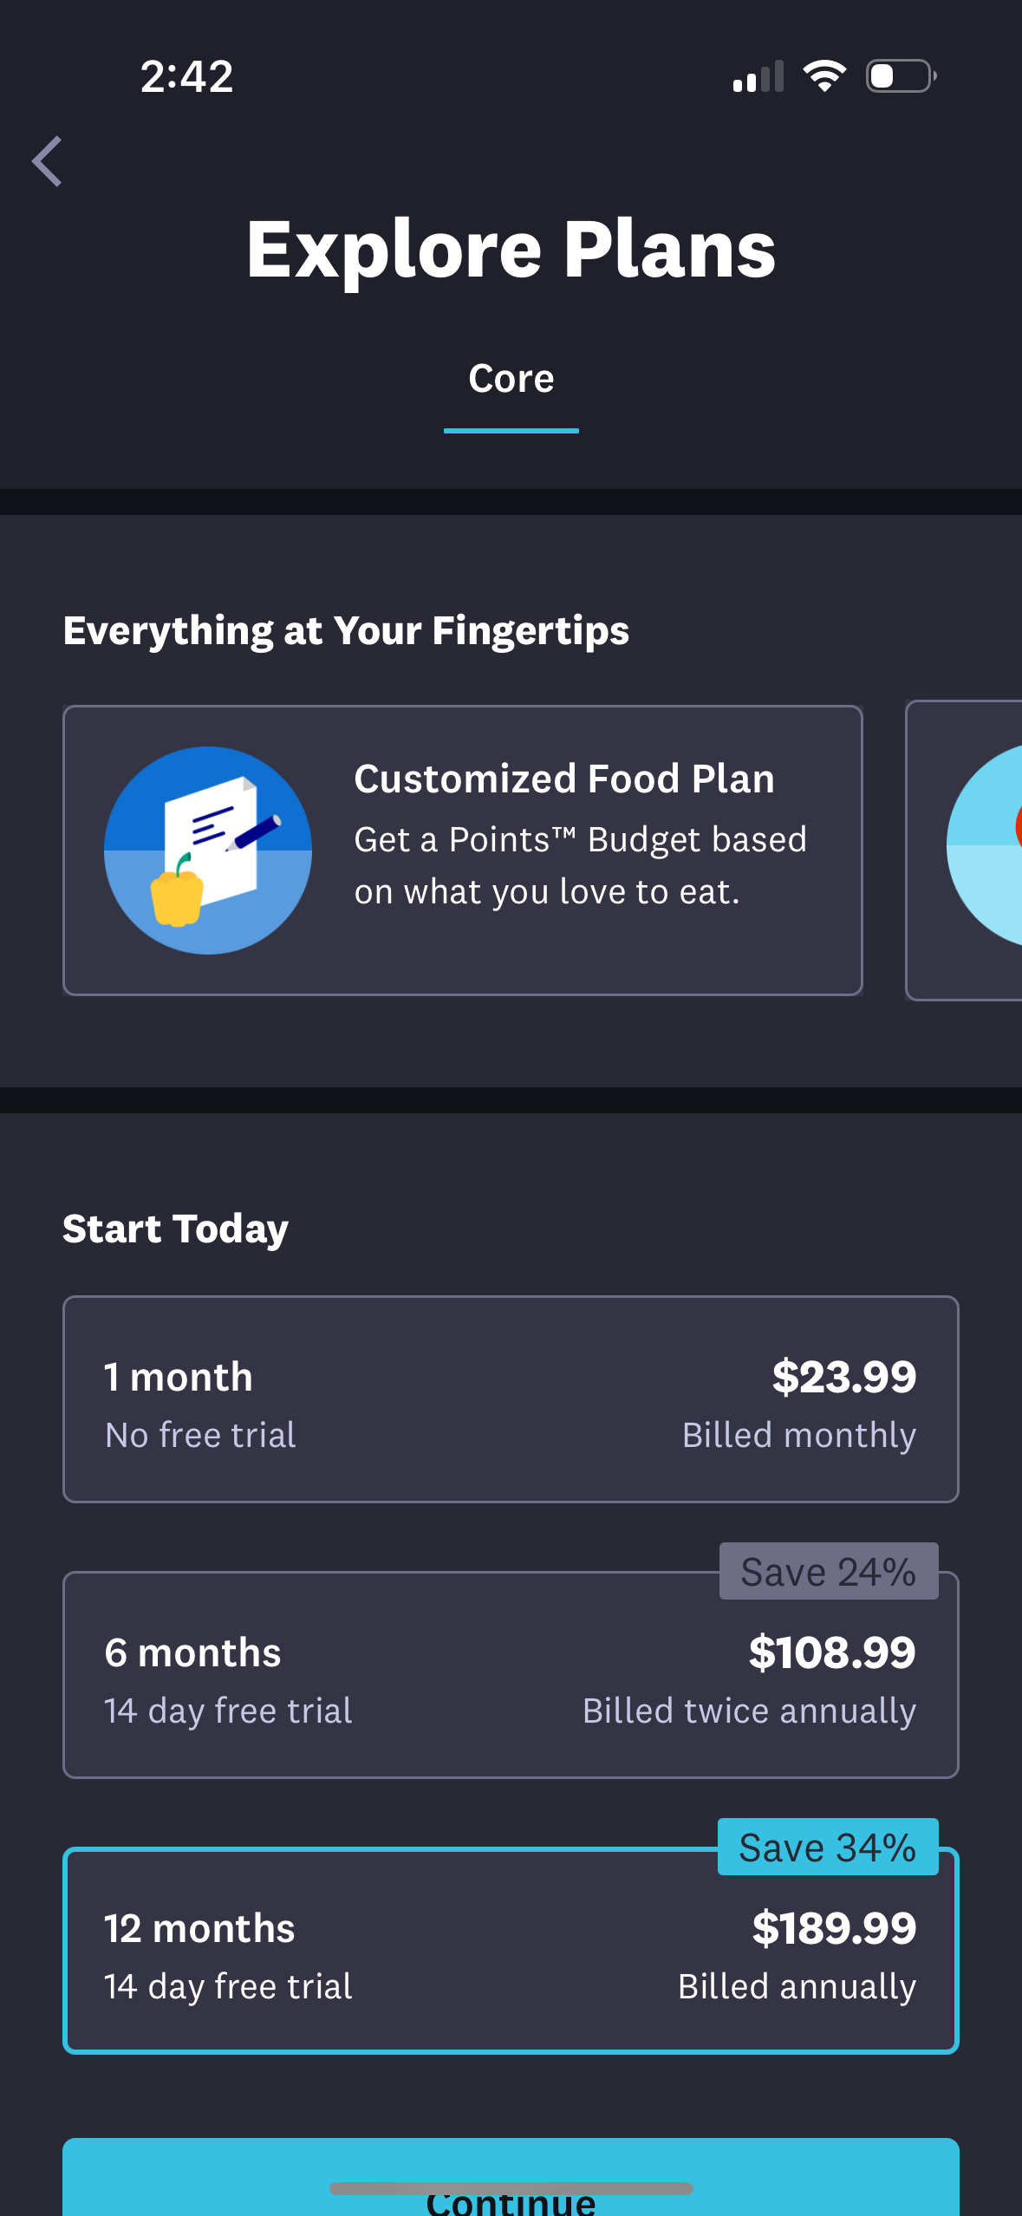
Task: Tap the $189.99 annual price
Action: coord(834,1928)
